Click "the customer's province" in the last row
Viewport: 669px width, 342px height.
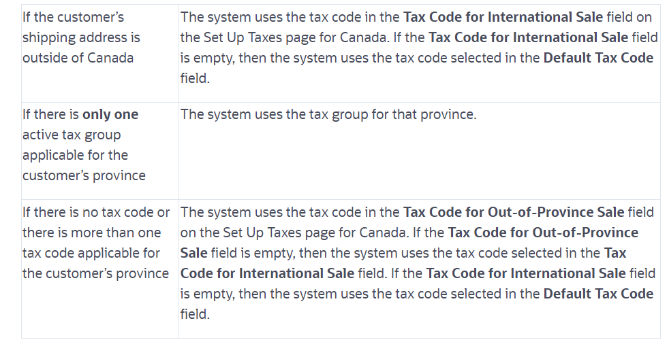tap(95, 273)
